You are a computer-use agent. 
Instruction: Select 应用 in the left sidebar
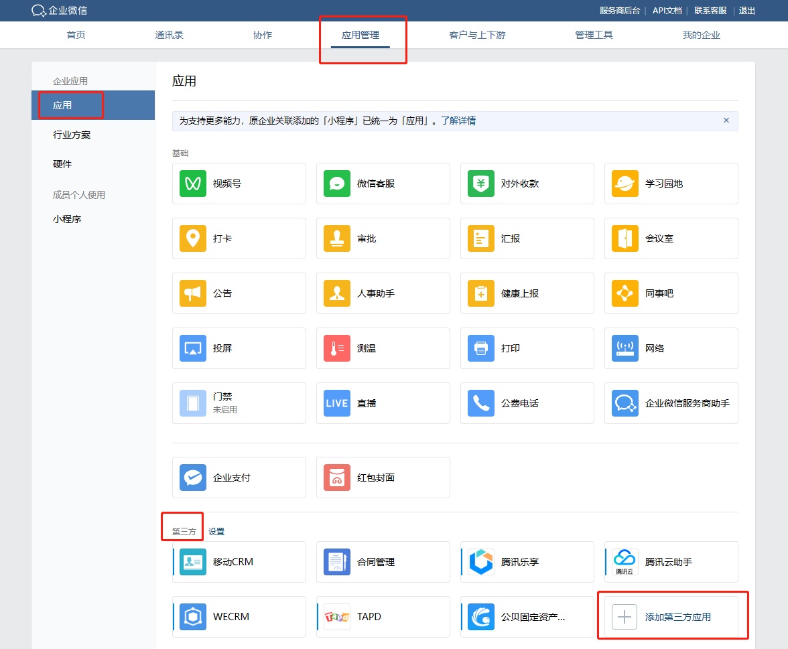coord(93,105)
